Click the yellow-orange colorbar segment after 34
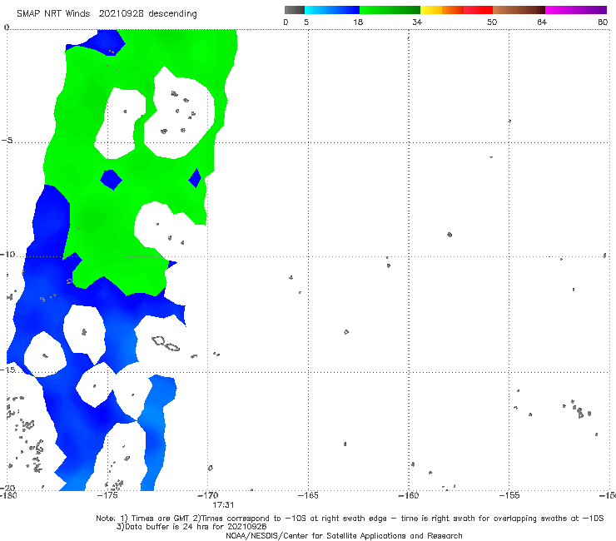616x541 pixels. 441,10
